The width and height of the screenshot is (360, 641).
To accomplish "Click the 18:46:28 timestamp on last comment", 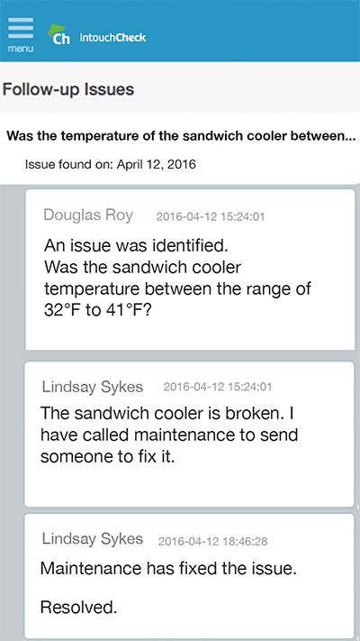I will click(212, 542).
